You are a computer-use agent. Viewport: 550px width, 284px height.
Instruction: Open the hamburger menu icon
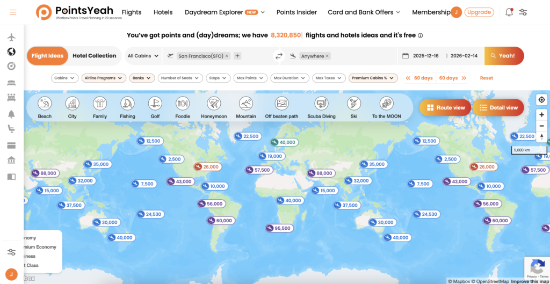(13, 12)
